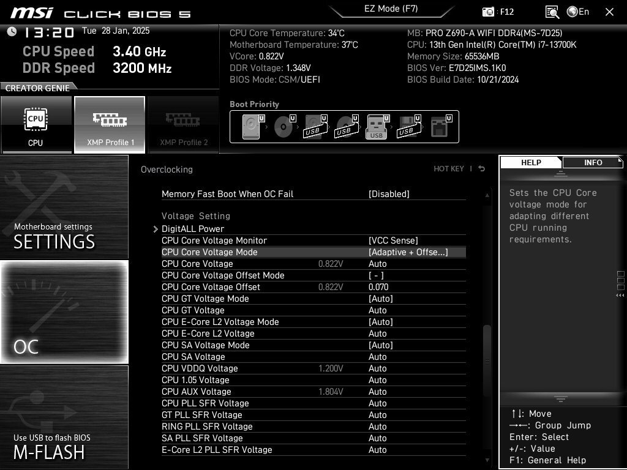
Task: Collapse the help panel with side arrows
Action: click(620, 296)
